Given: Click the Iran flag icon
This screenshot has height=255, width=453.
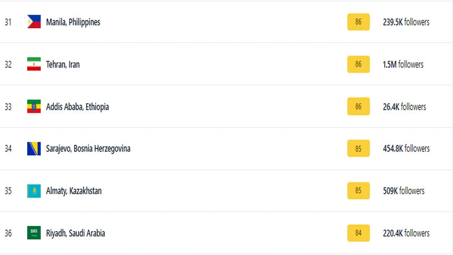Looking at the screenshot, I should coord(34,65).
